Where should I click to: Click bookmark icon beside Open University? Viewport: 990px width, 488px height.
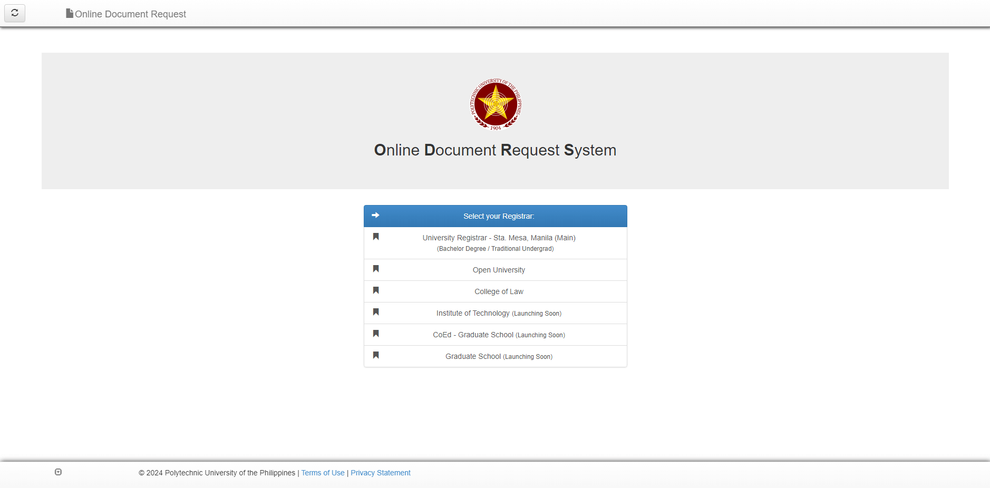pos(376,269)
